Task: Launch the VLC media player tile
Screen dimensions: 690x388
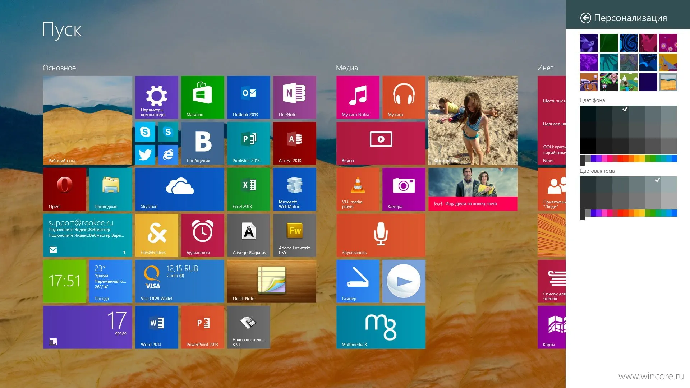Action: pyautogui.click(x=358, y=189)
